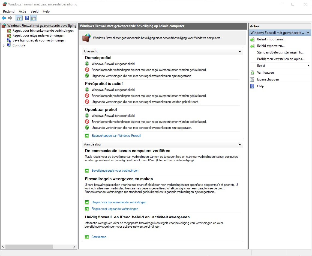
Task: Click the firewall icon in the title bar
Action: (4, 4)
